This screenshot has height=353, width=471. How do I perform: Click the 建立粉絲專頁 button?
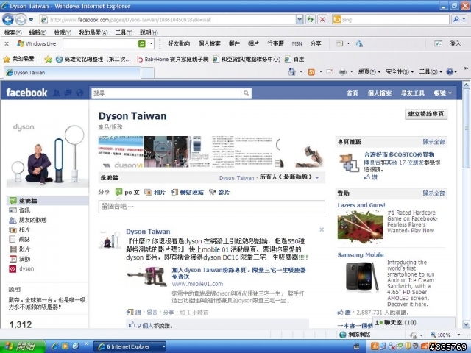click(x=426, y=114)
